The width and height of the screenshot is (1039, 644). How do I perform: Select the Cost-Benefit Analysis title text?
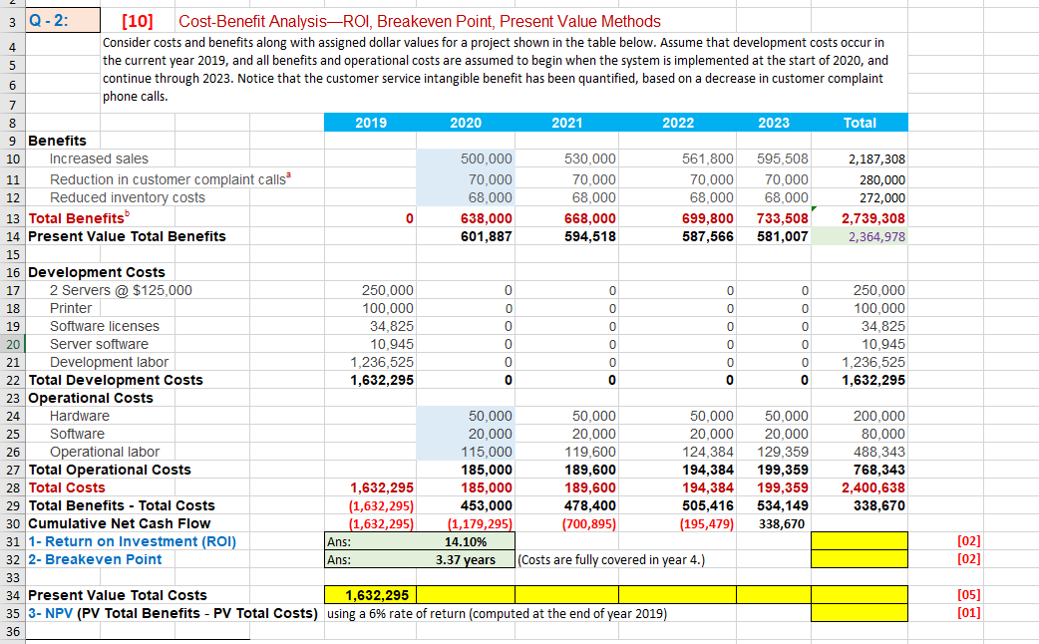click(x=420, y=21)
